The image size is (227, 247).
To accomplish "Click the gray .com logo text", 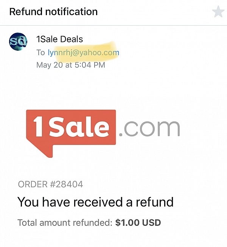I will pyautogui.click(x=149, y=129).
